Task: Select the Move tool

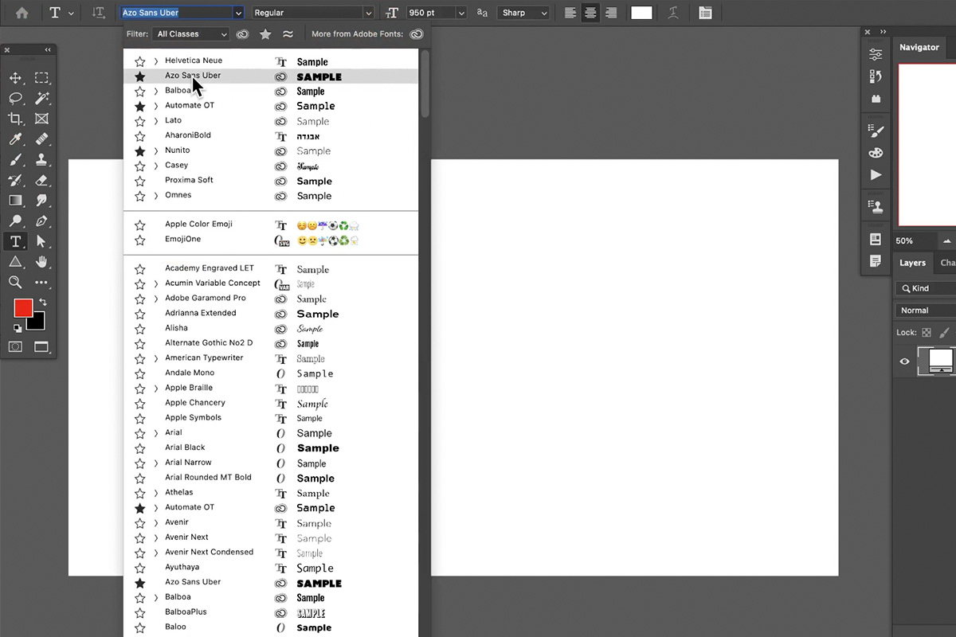Action: [16, 76]
